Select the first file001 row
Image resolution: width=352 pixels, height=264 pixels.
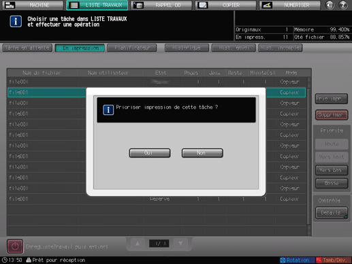[157, 82]
